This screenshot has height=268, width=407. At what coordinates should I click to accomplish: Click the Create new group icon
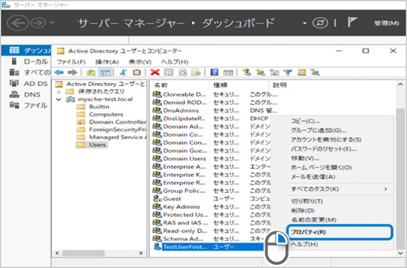[x=260, y=72]
